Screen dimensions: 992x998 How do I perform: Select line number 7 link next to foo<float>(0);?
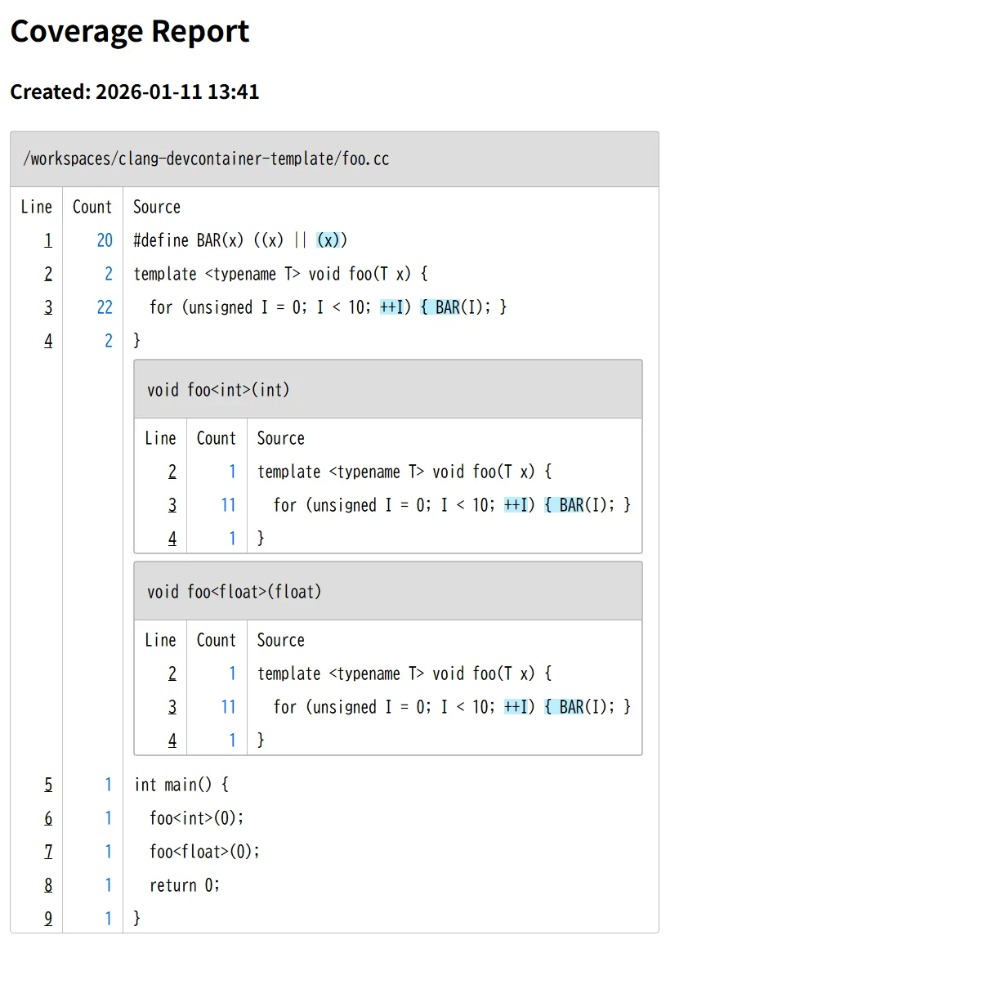pos(48,852)
